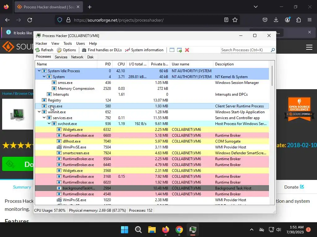Screen dimensions: 317x237
Task: Click Find handles or DLLs binoculars icon
Action: point(84,50)
